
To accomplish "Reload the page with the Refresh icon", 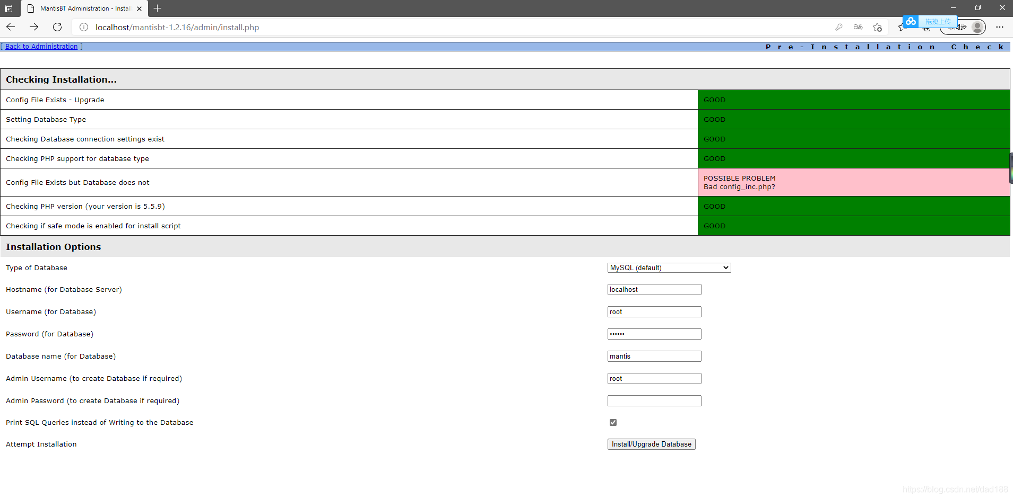I will coord(57,27).
